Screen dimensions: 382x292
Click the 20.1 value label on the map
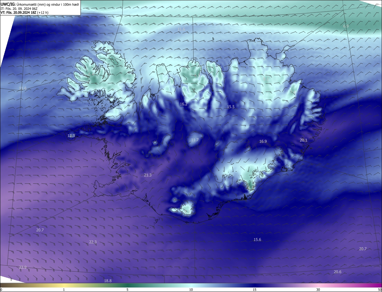304,140
